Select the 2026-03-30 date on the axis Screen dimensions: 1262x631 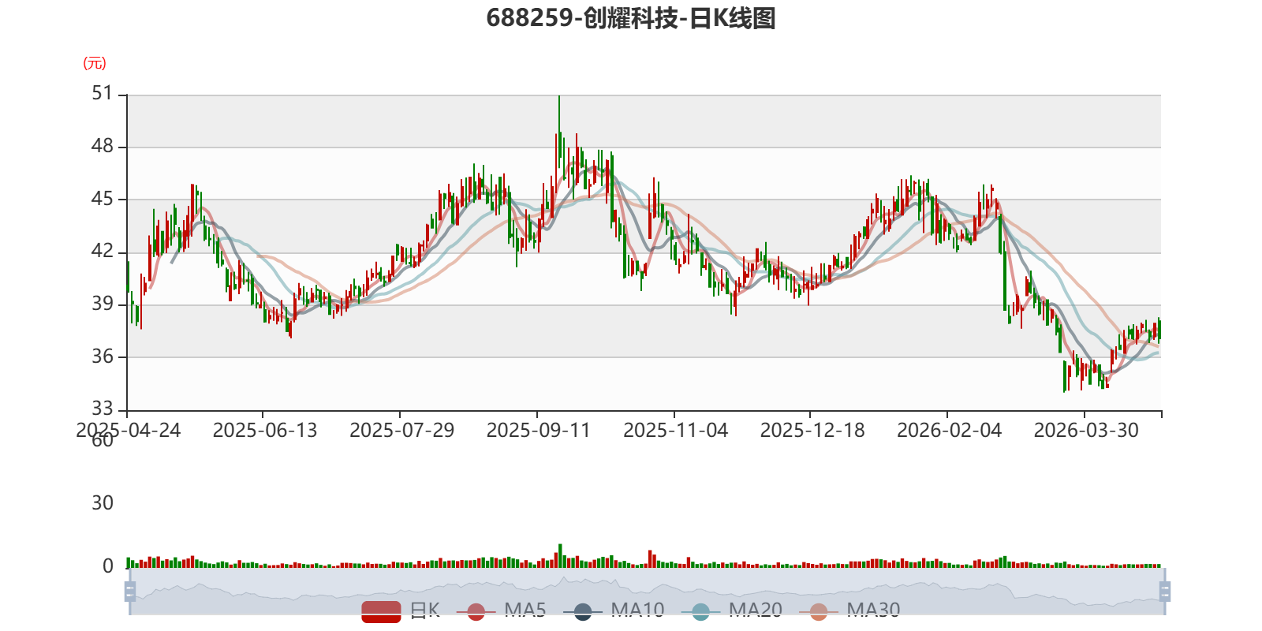click(1086, 431)
